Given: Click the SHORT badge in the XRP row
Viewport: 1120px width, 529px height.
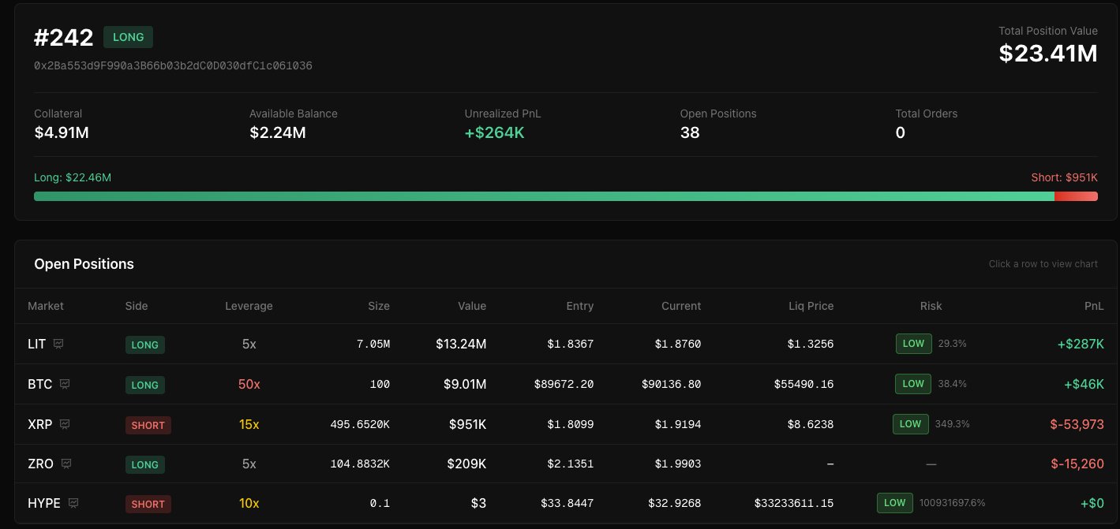Looking at the screenshot, I should pyautogui.click(x=148, y=425).
